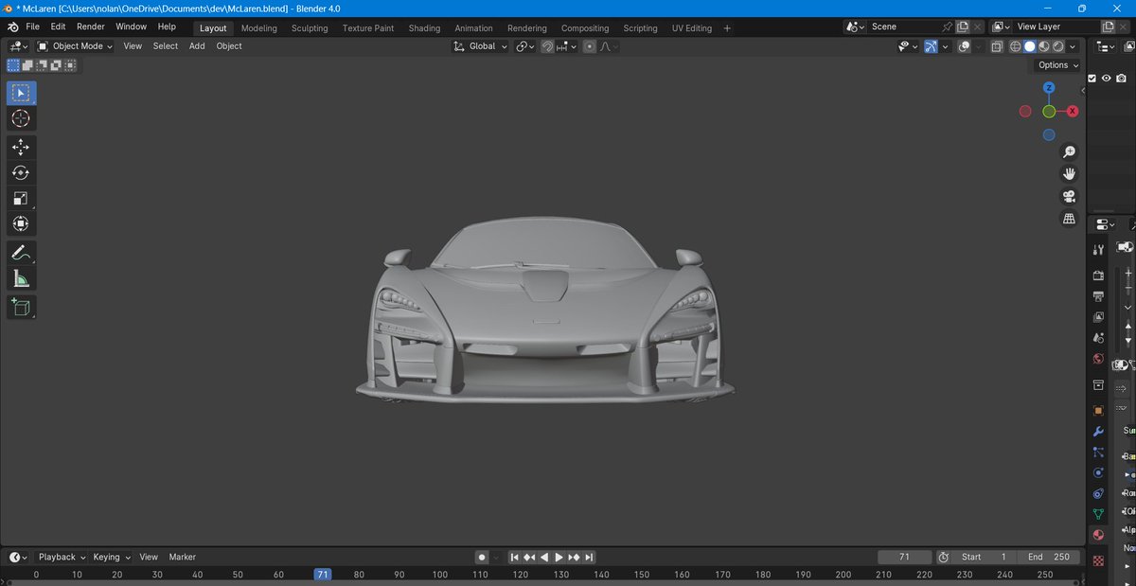Open the Physics properties tab

pyautogui.click(x=1098, y=472)
